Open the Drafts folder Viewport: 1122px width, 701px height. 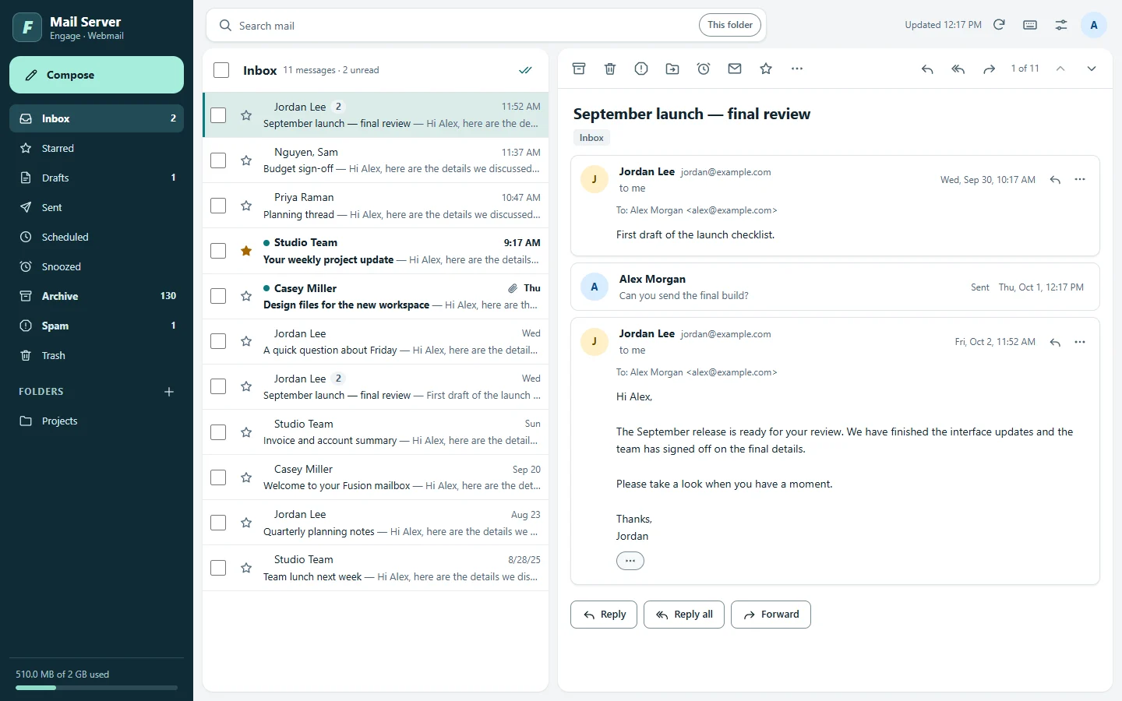pos(97,178)
